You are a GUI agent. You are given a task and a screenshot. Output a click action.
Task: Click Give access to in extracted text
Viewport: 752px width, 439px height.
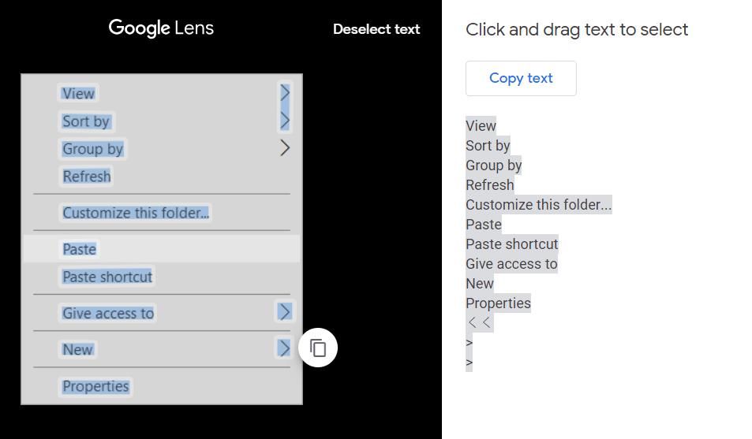pos(511,264)
